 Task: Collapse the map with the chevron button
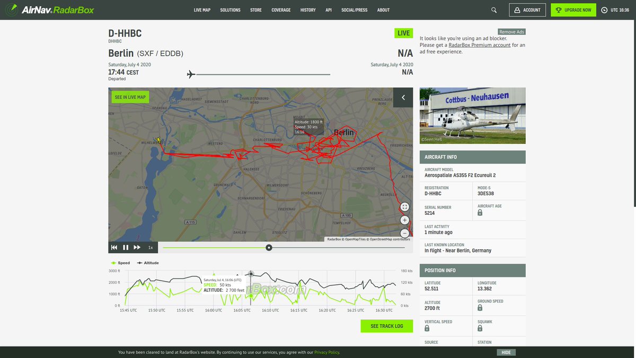[403, 98]
